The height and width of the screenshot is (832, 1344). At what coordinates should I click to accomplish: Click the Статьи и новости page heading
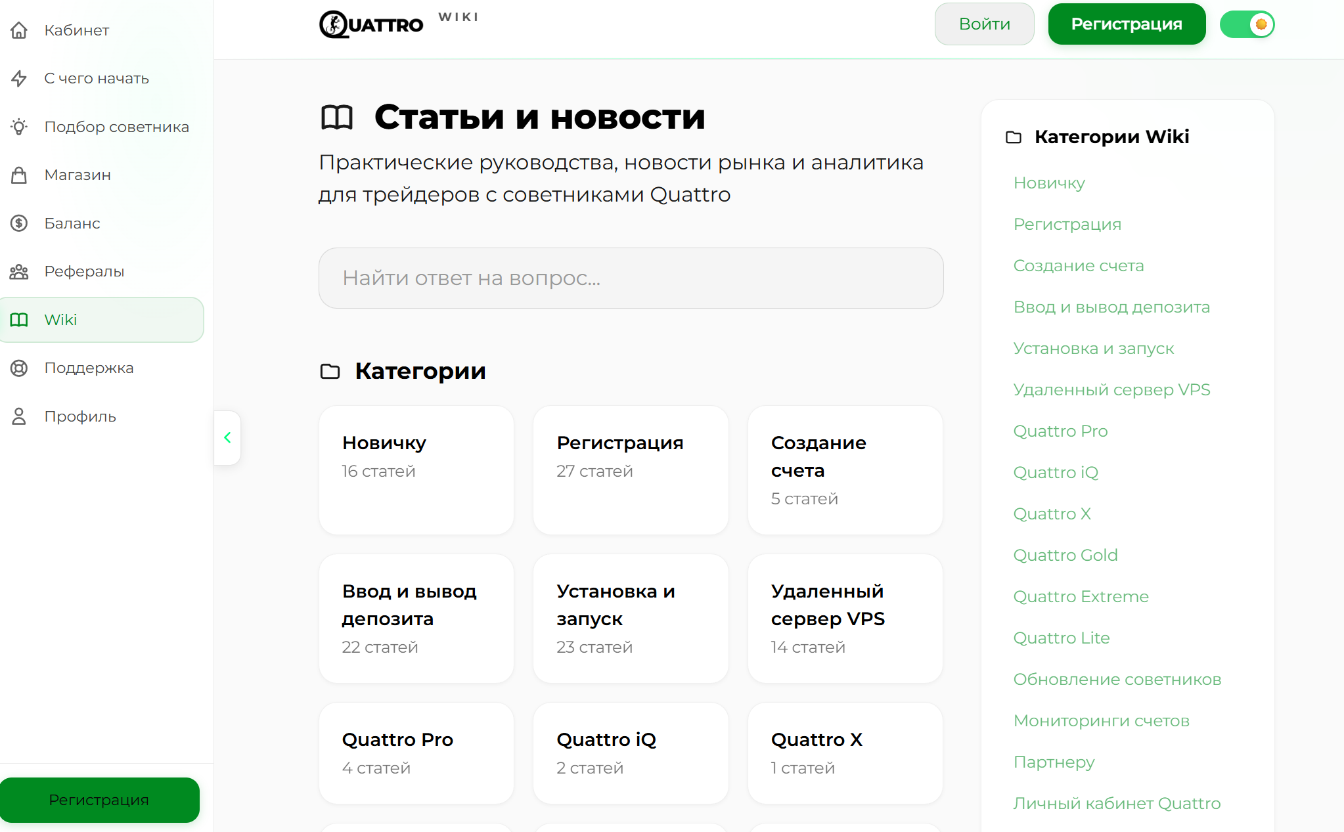(x=539, y=118)
